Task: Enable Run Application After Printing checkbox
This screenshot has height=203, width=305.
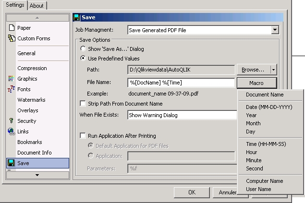Action: [83, 135]
